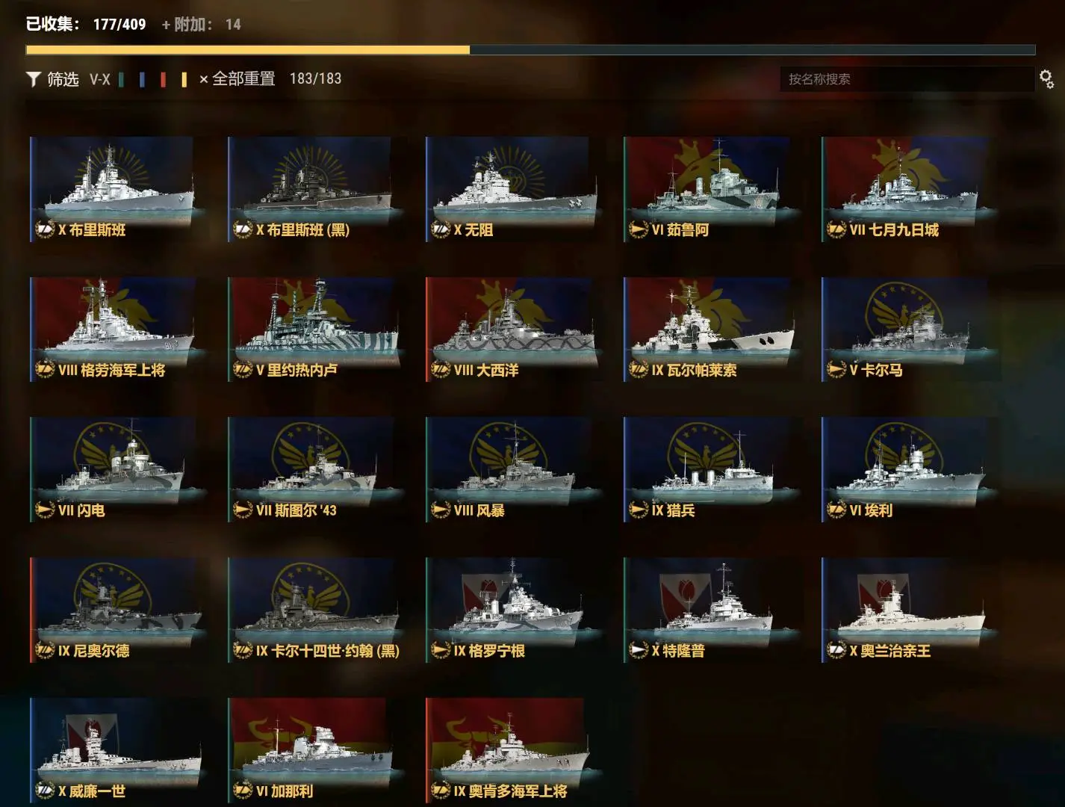
Task: Click the yellow collection progress bar
Action: coord(248,50)
